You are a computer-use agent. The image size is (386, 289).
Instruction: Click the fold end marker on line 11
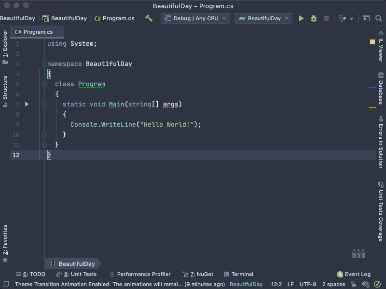click(44, 144)
